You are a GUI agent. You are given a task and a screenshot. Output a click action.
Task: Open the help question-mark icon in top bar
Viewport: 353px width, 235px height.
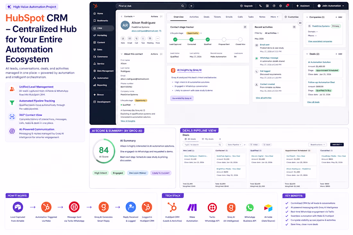pyautogui.click(x=274, y=6)
